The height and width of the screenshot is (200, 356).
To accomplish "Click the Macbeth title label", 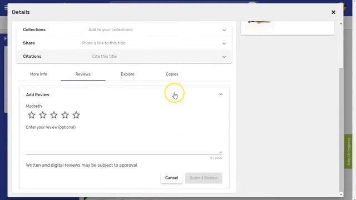I will (x=34, y=106).
